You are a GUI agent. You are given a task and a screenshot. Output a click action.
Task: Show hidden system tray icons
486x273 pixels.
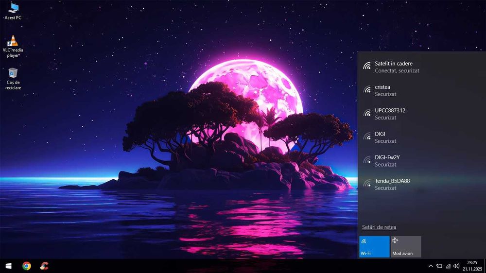point(431,266)
